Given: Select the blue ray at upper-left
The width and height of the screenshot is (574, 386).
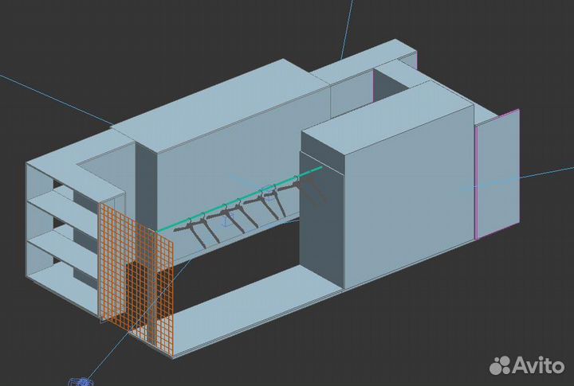Looking at the screenshot, I should (x=48, y=96).
